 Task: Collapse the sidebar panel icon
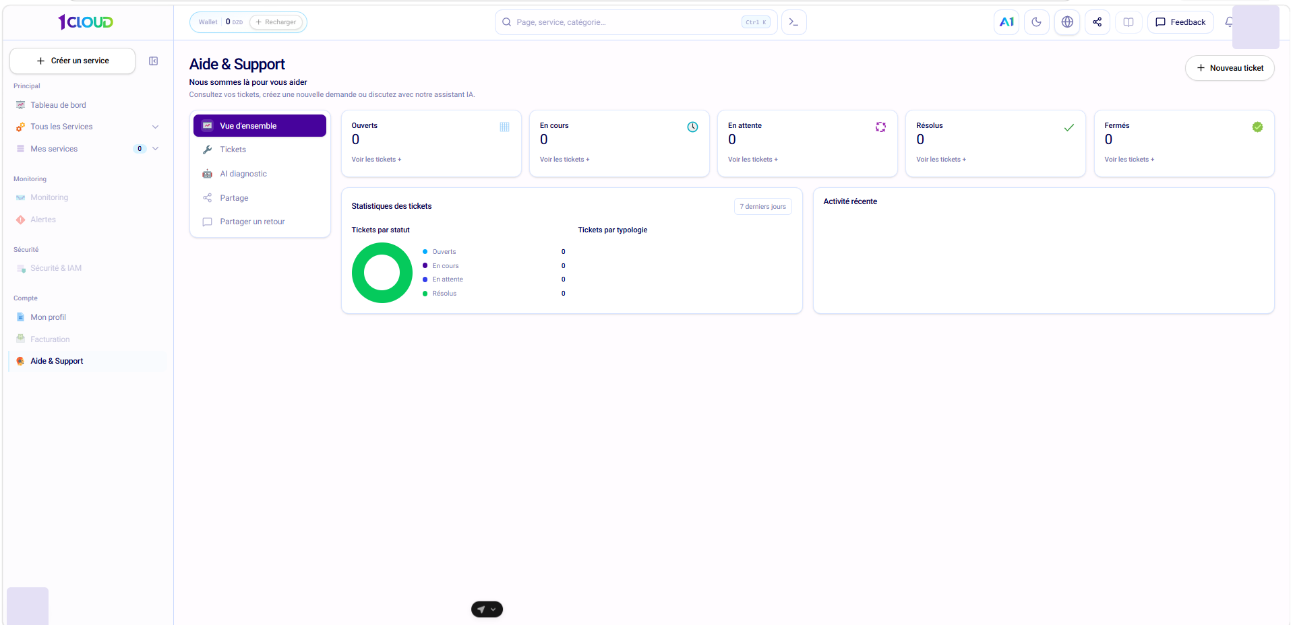[x=154, y=61]
